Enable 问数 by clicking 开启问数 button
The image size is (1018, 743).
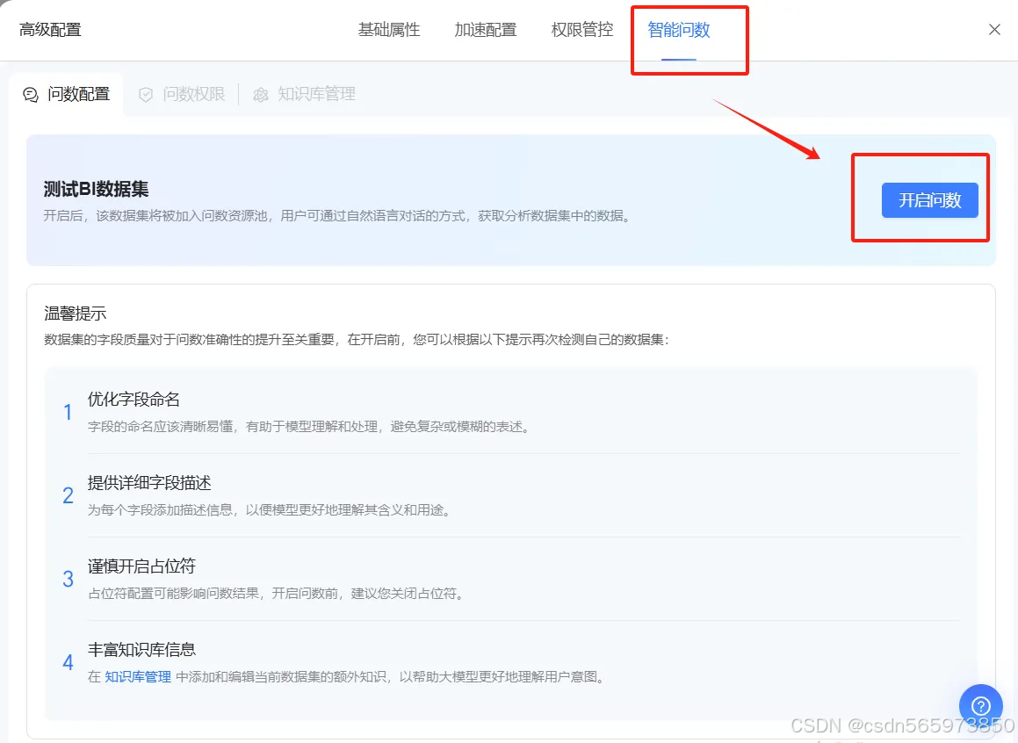[930, 200]
